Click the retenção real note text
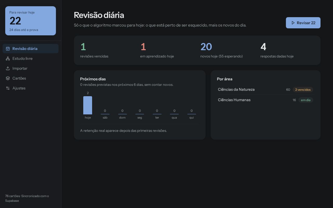 click(124, 131)
